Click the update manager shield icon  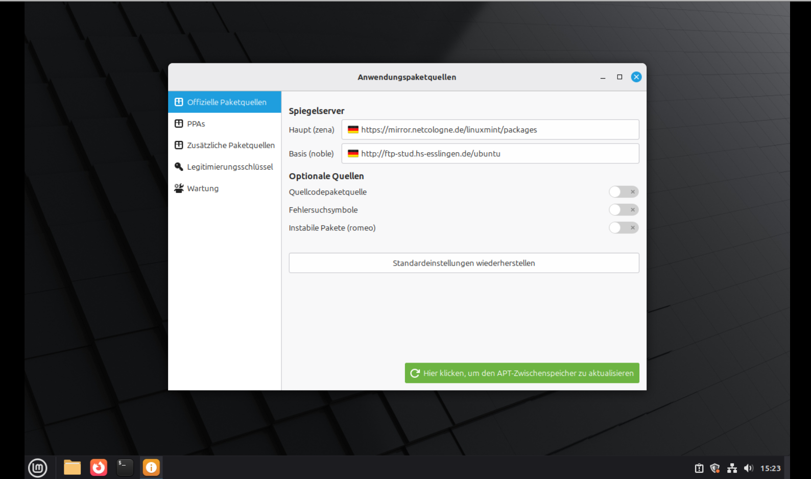[715, 468]
